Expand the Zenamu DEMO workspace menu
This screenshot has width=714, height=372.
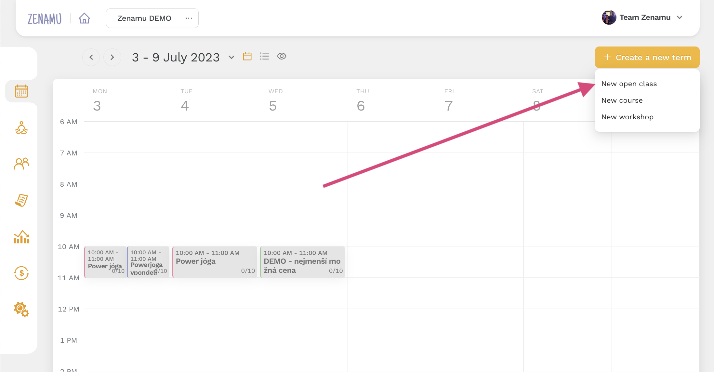tap(189, 18)
